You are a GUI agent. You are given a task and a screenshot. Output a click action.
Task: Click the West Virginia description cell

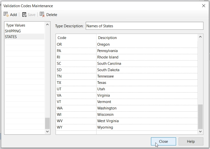pyautogui.click(x=108, y=121)
